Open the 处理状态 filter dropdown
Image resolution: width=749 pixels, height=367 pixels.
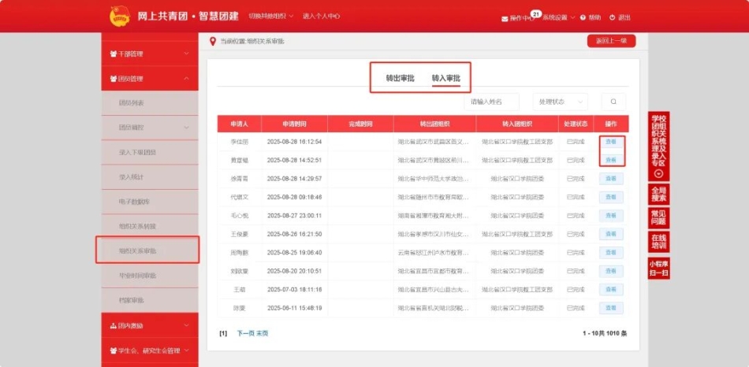(560, 102)
